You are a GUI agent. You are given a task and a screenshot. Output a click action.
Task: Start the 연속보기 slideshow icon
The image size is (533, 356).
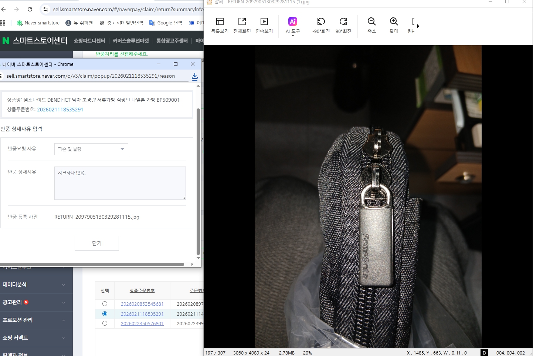(x=264, y=25)
